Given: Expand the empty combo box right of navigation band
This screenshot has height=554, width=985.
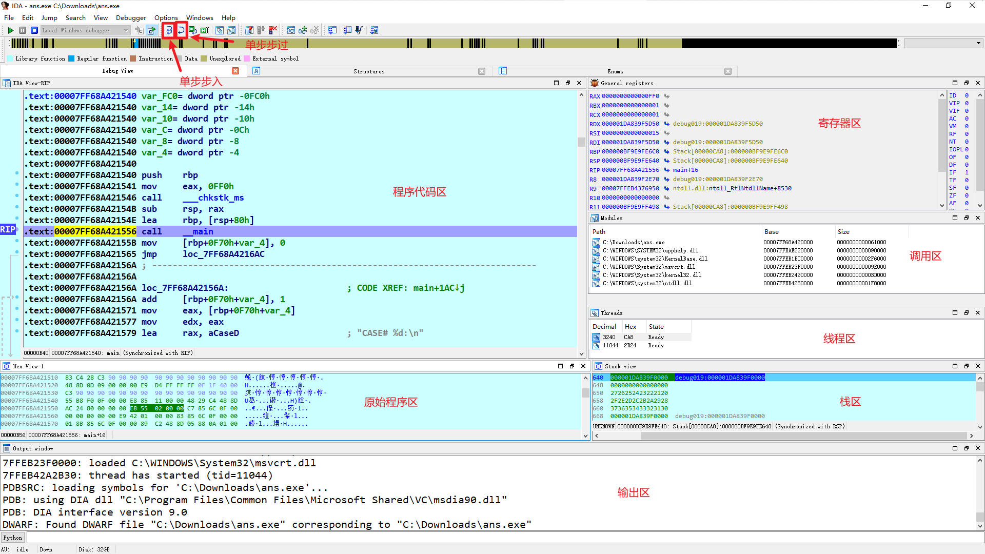Looking at the screenshot, I should coord(978,44).
